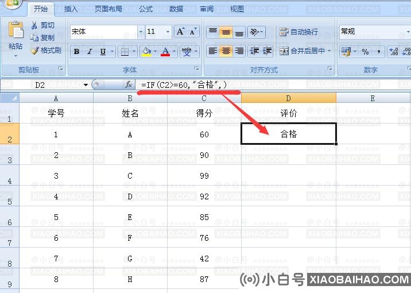Increase font size with large A icon
Viewport: 411px width, 293px height.
181,32
